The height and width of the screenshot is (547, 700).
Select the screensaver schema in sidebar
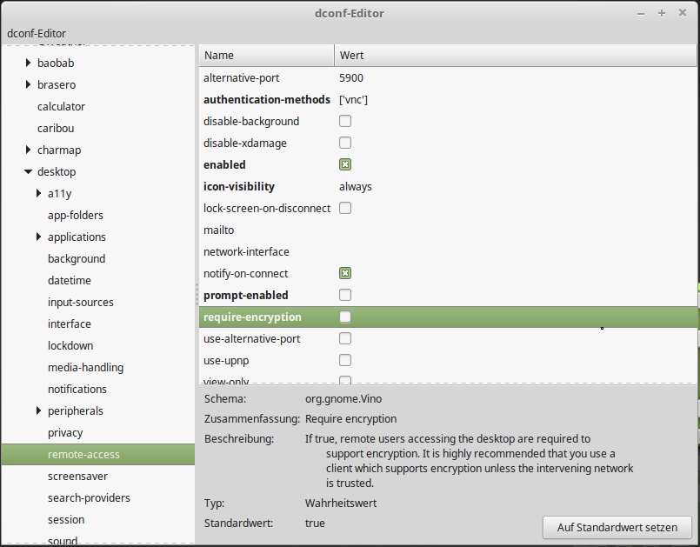click(77, 476)
